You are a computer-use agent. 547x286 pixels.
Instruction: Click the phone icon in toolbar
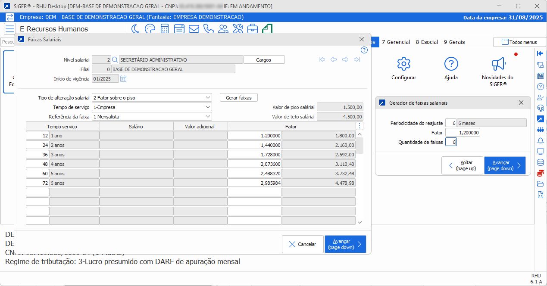pos(209,29)
